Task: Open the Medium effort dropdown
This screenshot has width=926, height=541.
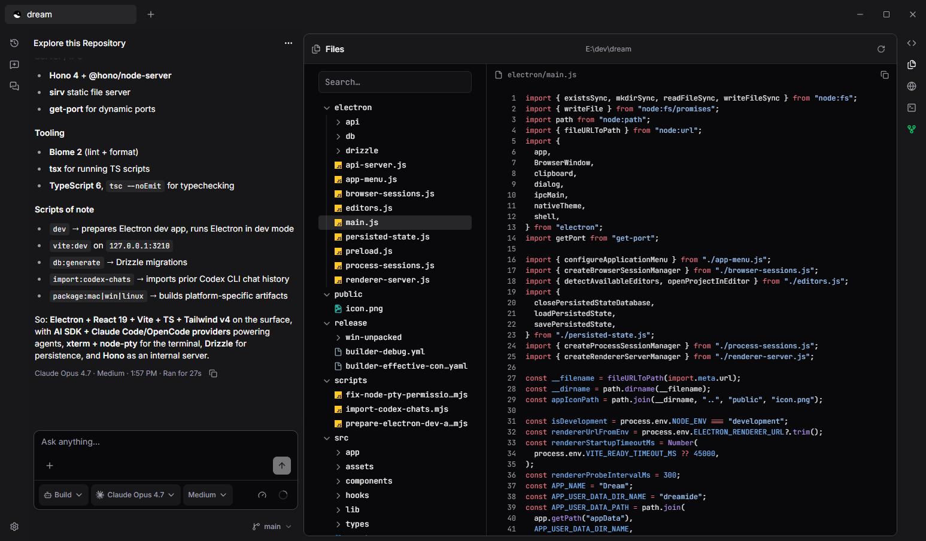Action: [208, 495]
